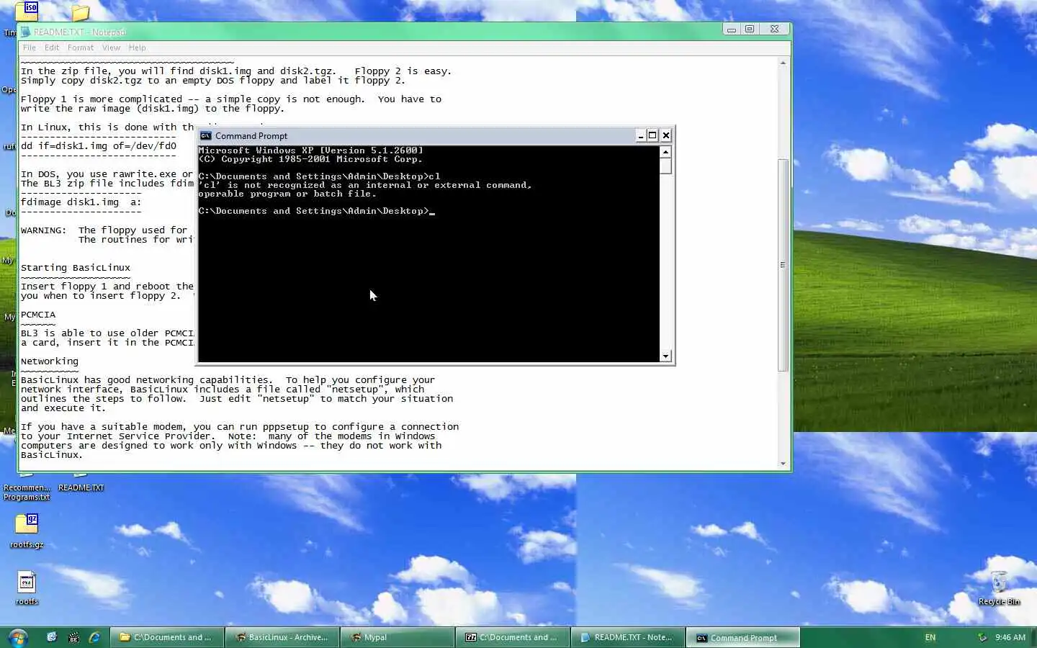Click the 'Starting BasicLinux' heading in Notepad
Screen dimensions: 1037x648
coord(76,268)
